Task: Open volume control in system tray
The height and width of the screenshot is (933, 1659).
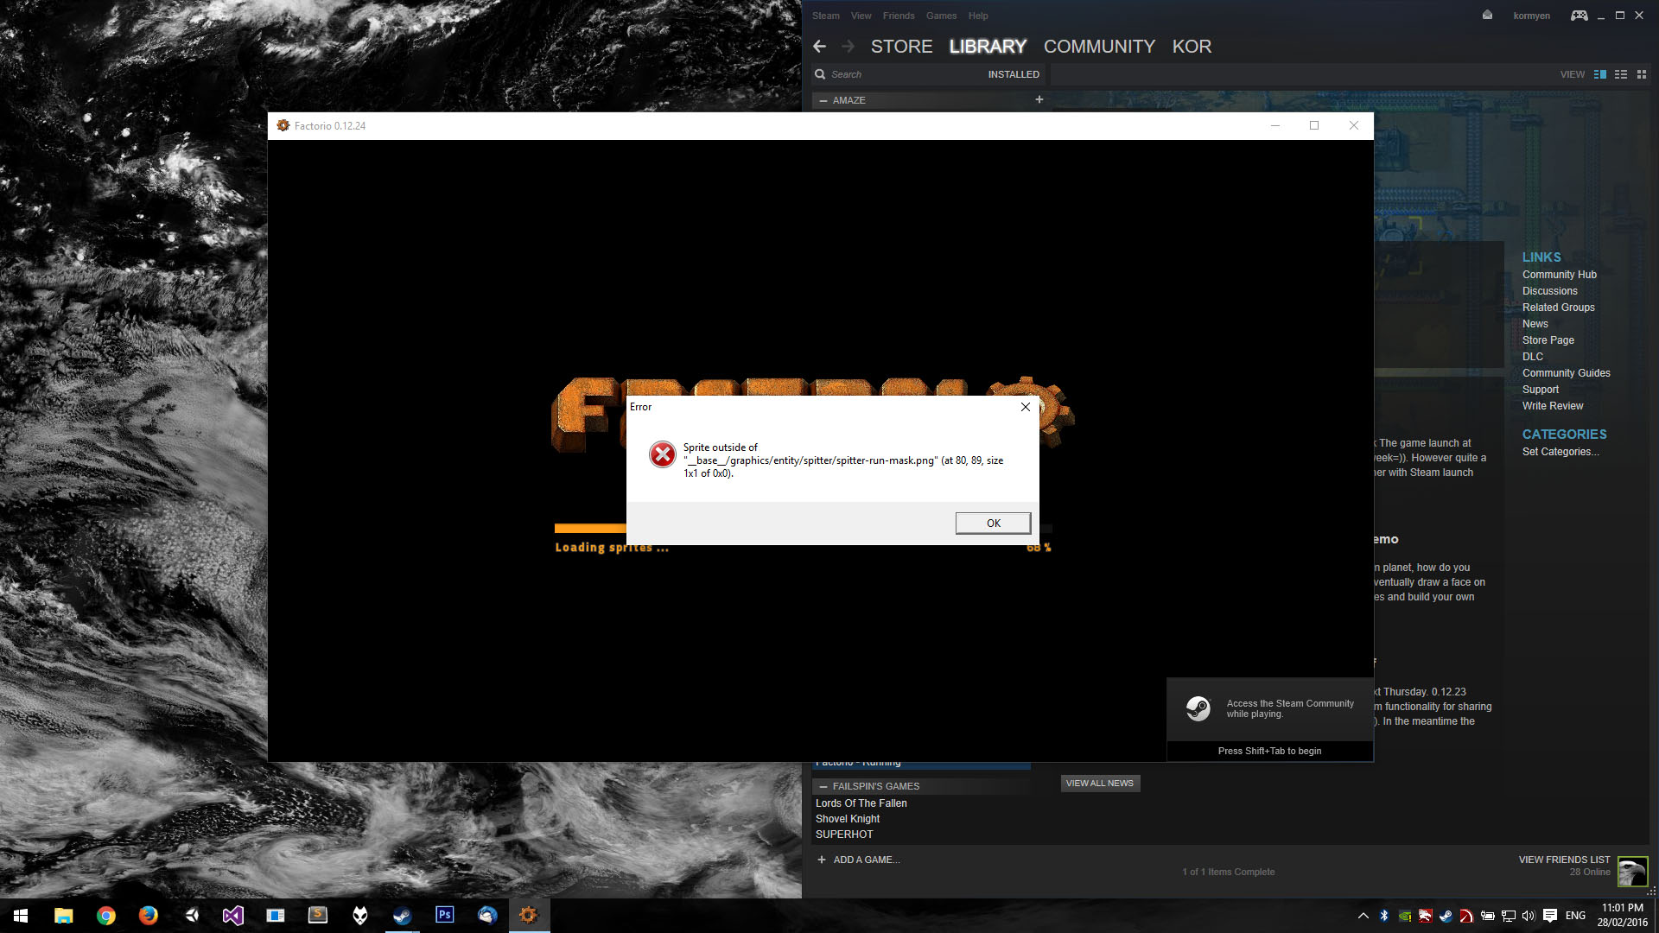Action: 1529,916
